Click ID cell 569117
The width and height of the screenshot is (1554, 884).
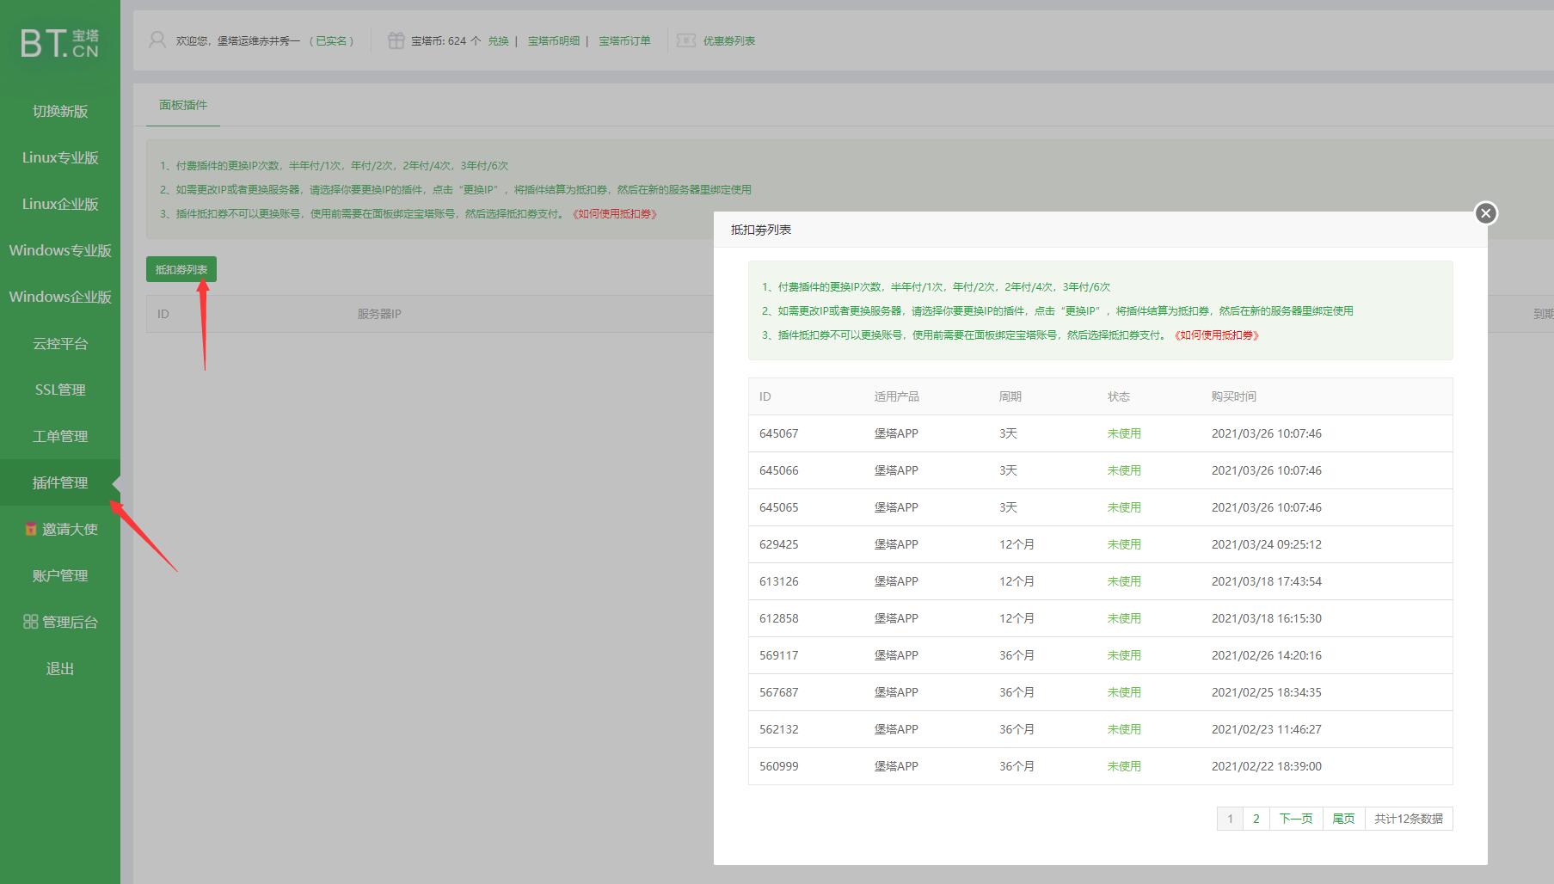click(779, 655)
